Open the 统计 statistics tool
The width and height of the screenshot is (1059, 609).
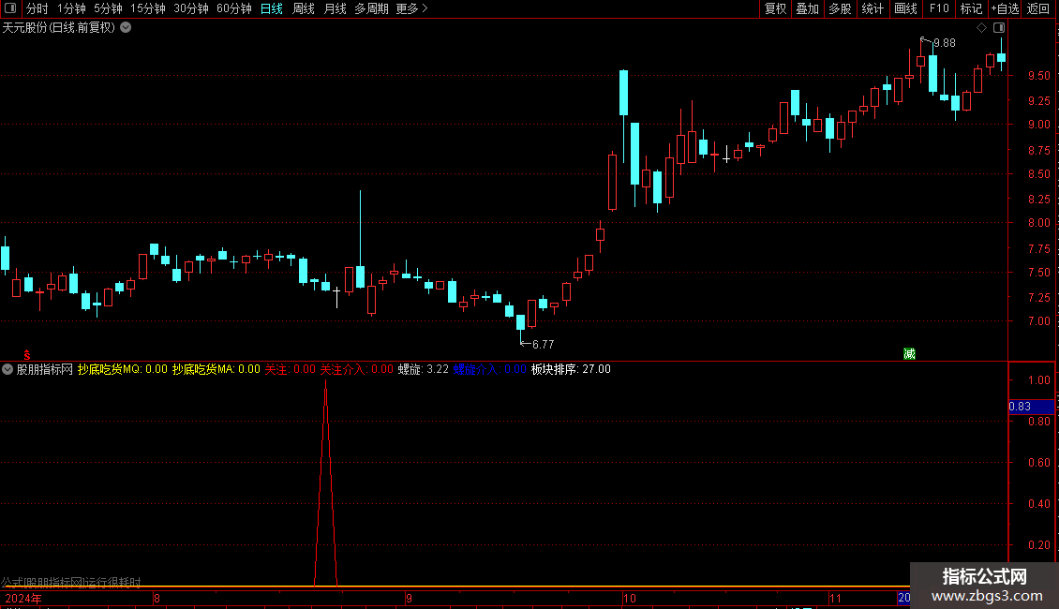(873, 8)
